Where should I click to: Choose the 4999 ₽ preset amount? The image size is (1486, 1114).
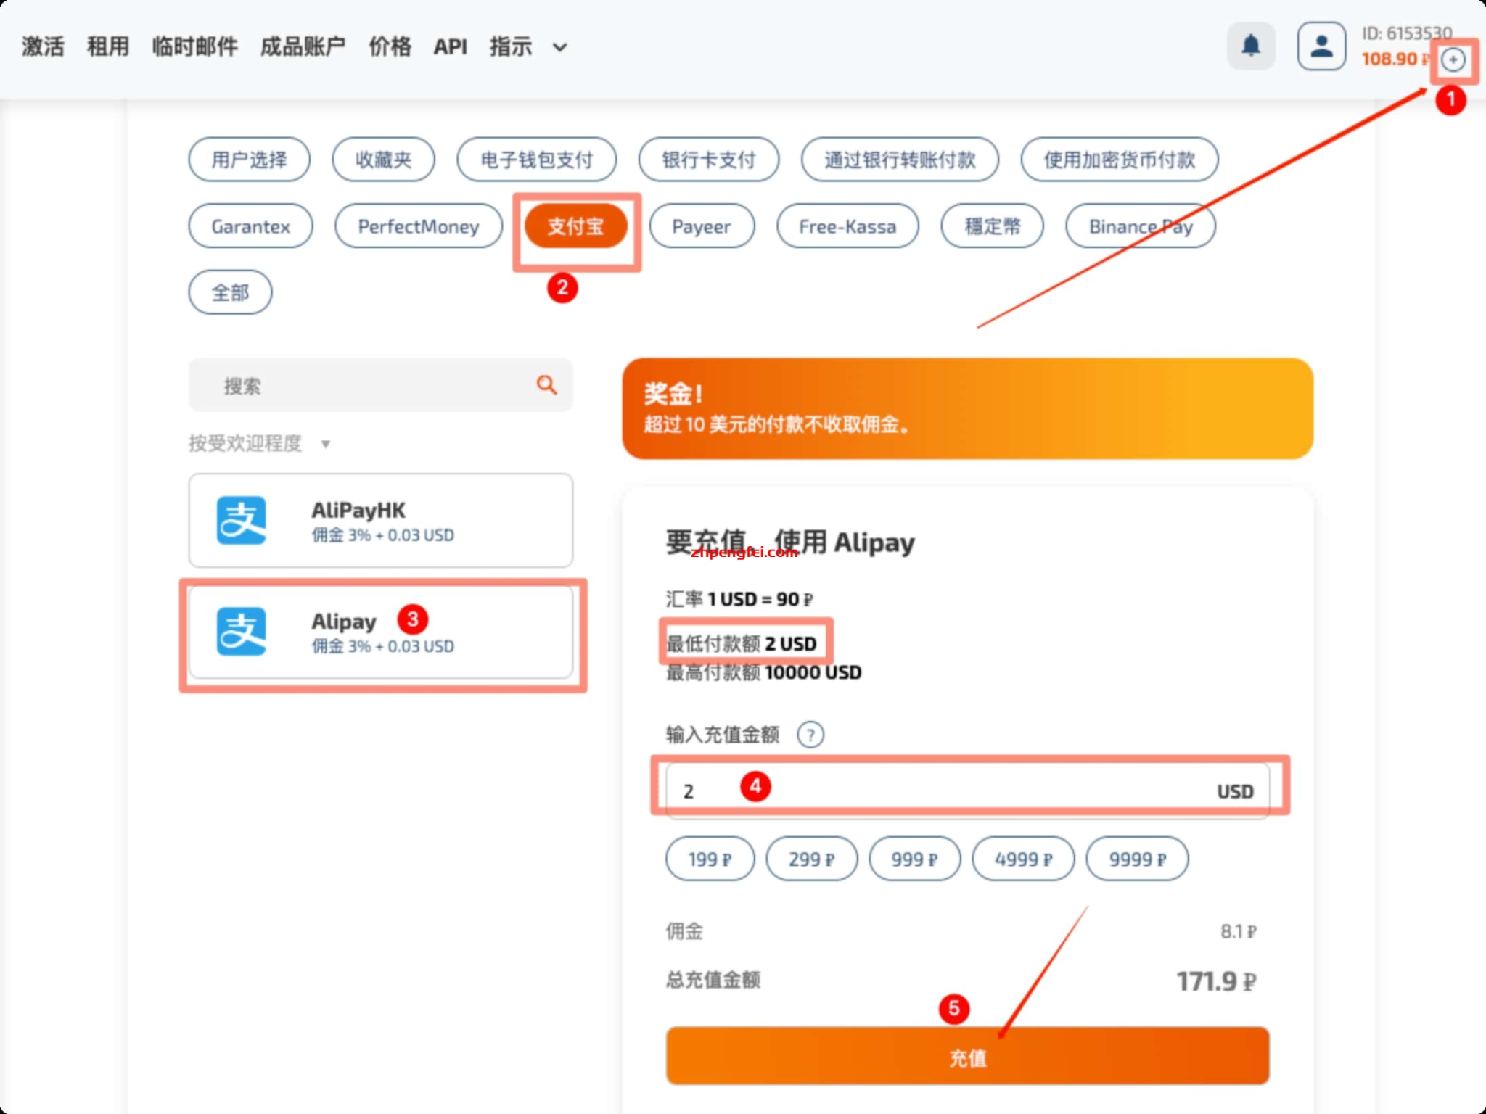click(x=1023, y=859)
